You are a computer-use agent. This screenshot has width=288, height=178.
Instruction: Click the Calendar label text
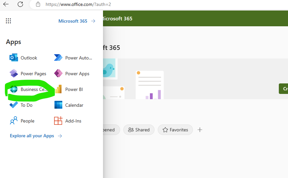74,105
